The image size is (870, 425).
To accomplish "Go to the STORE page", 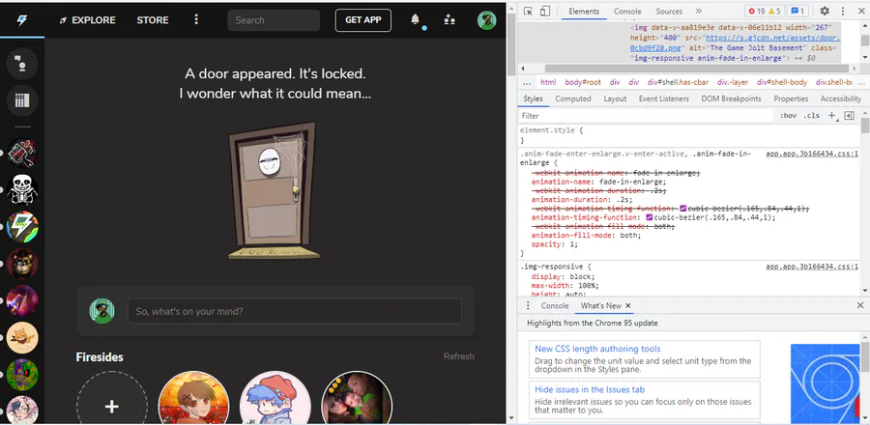I will pyautogui.click(x=153, y=20).
